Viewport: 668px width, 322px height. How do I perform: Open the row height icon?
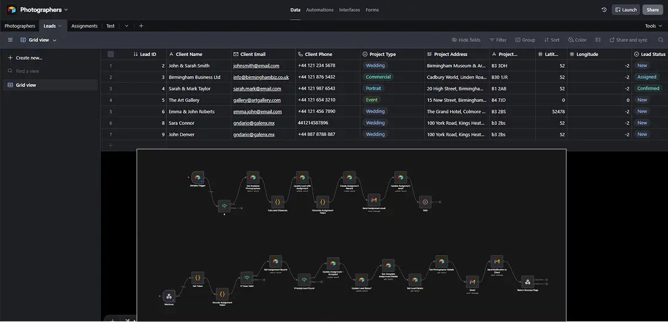coord(598,40)
